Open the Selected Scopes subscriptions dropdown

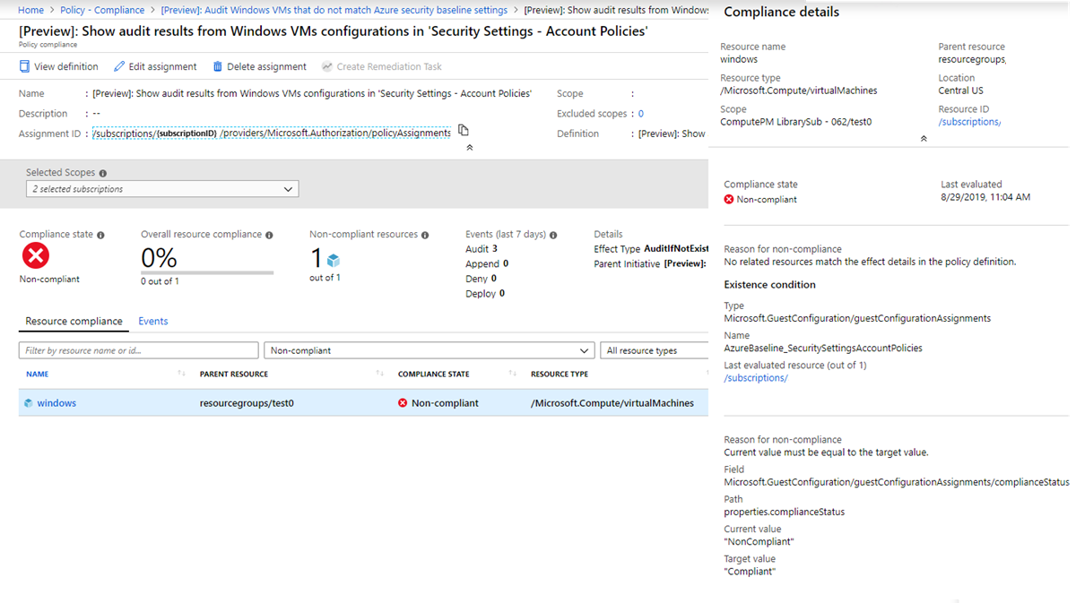click(x=162, y=189)
